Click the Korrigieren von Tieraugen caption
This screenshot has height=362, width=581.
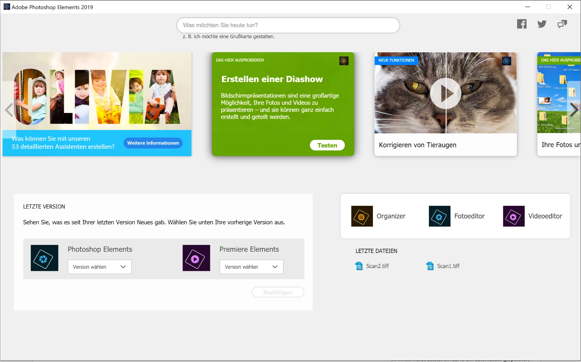418,145
